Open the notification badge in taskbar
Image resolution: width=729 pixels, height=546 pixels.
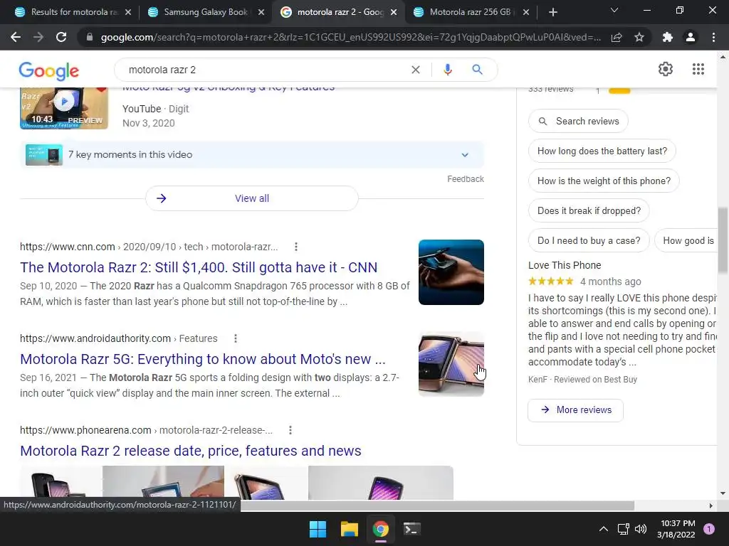click(x=709, y=529)
